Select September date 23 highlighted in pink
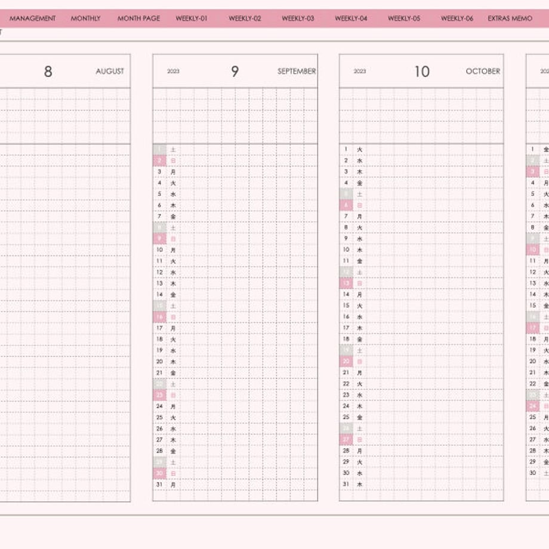This screenshot has height=549, width=549. (x=160, y=395)
